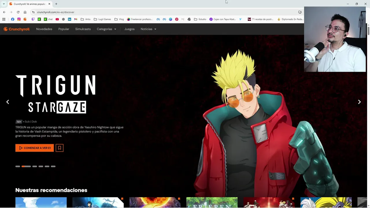Screen dimensions: 370x208
Task: Open the Juegos page
Action: (x=129, y=29)
